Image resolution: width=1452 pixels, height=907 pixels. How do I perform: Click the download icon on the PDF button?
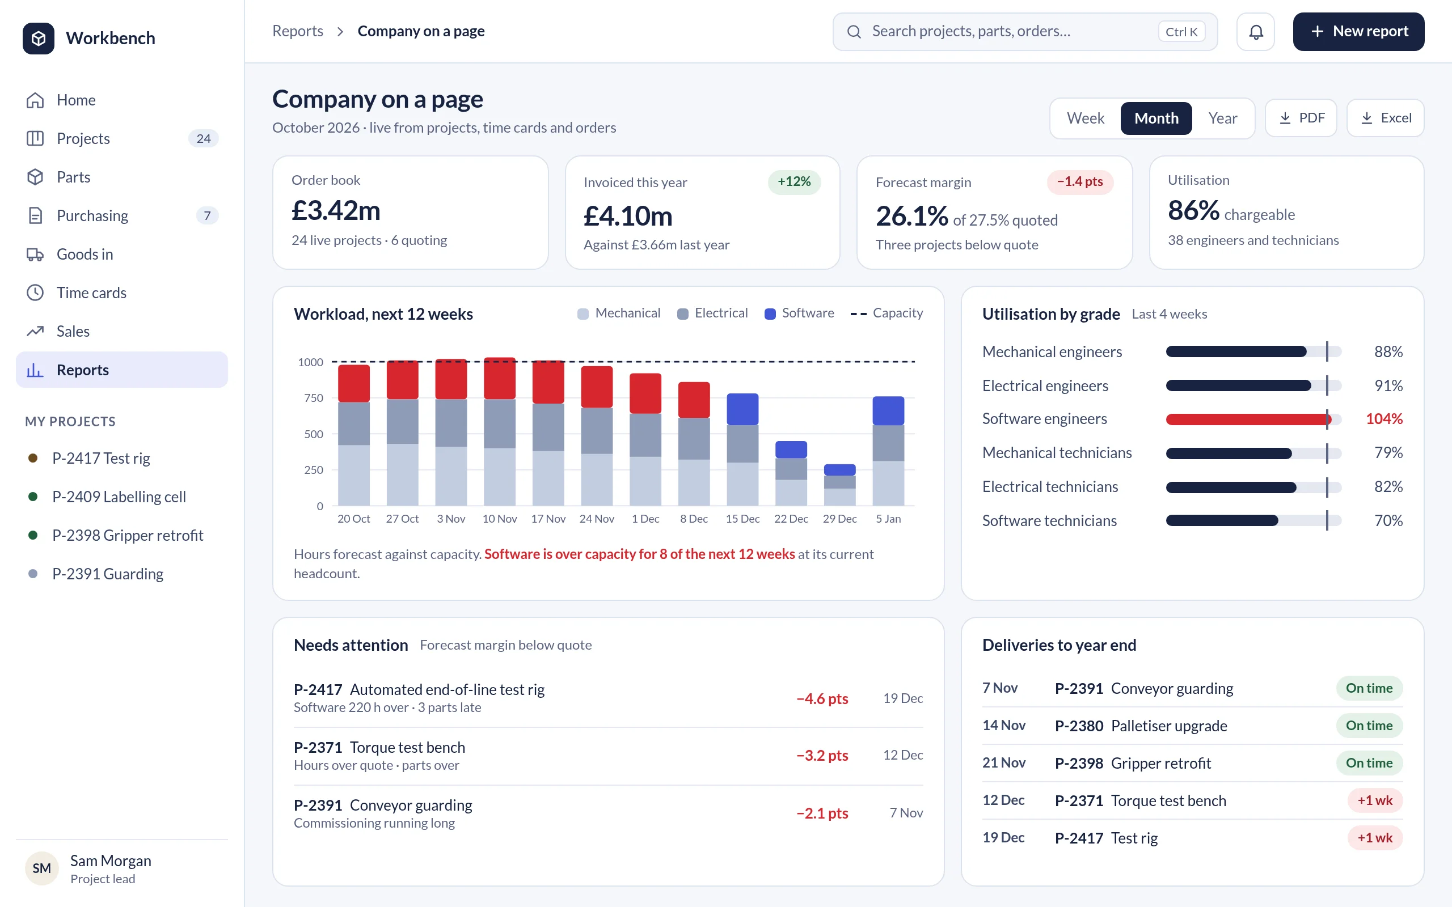click(x=1285, y=118)
